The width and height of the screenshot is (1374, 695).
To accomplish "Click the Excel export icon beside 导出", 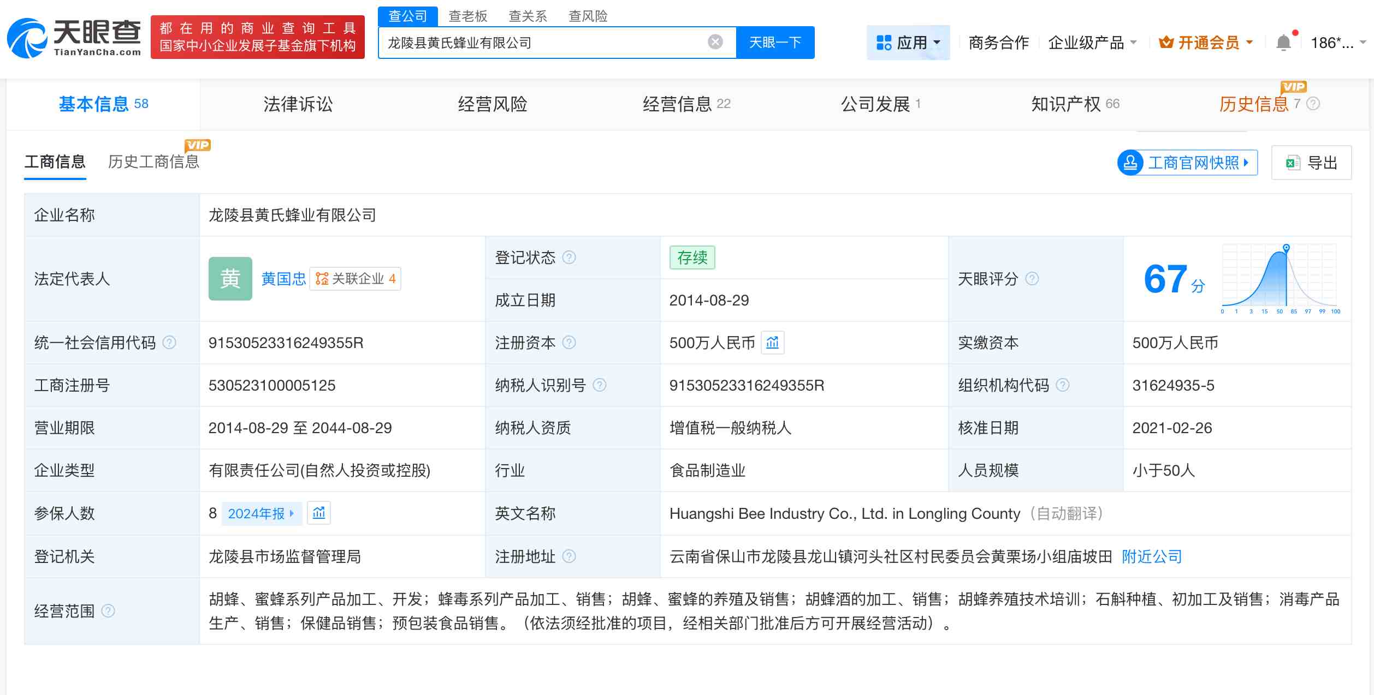I will tap(1293, 162).
